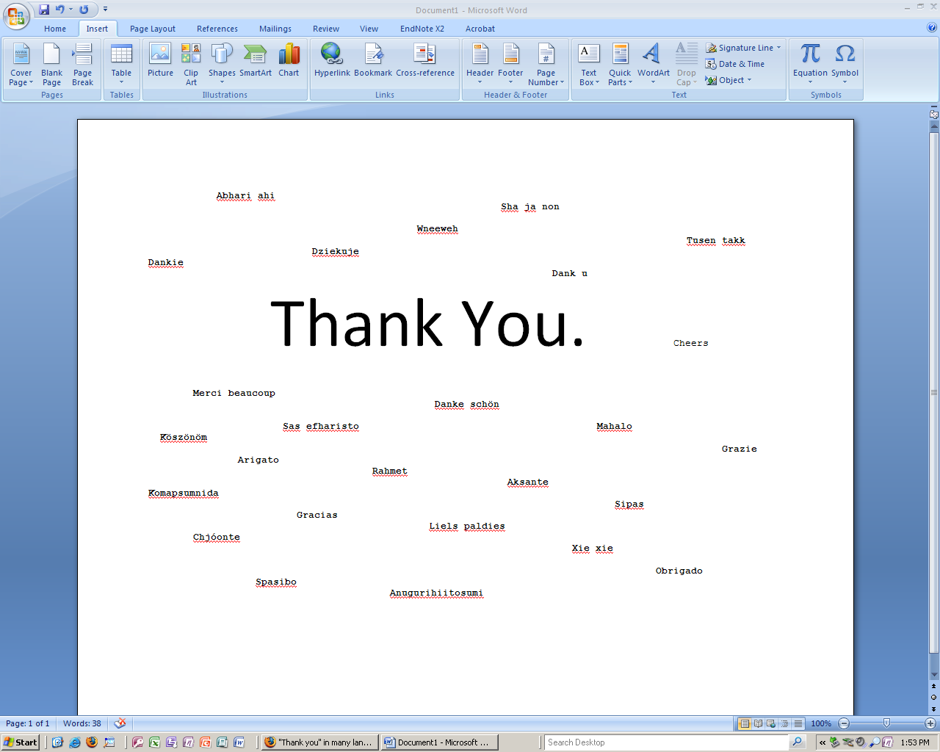Open Windows Start menu
940x752 pixels.
coord(21,742)
